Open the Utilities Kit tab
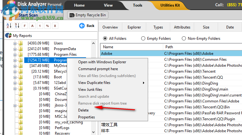Viewport: 242px width, 135px height. click(170, 5)
